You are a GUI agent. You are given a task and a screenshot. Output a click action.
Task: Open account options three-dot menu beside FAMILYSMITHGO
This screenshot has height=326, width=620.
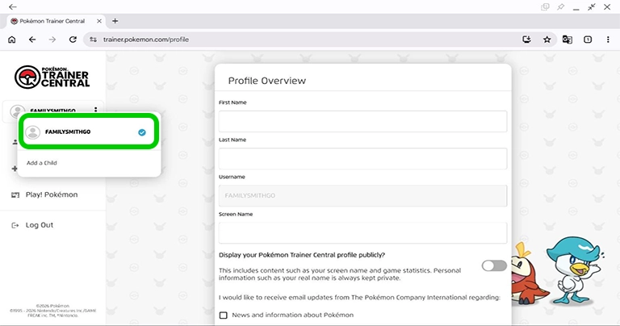point(96,110)
